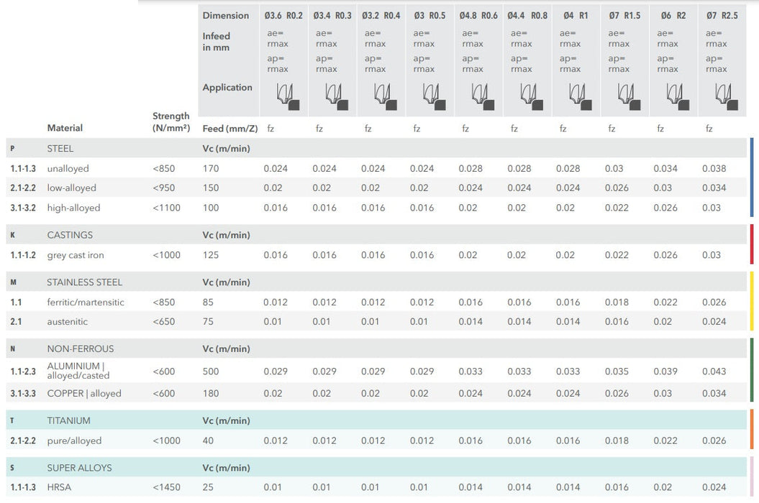The image size is (759, 503).
Task: Select feed value "0.039" in aluminium row
Action: point(665,372)
